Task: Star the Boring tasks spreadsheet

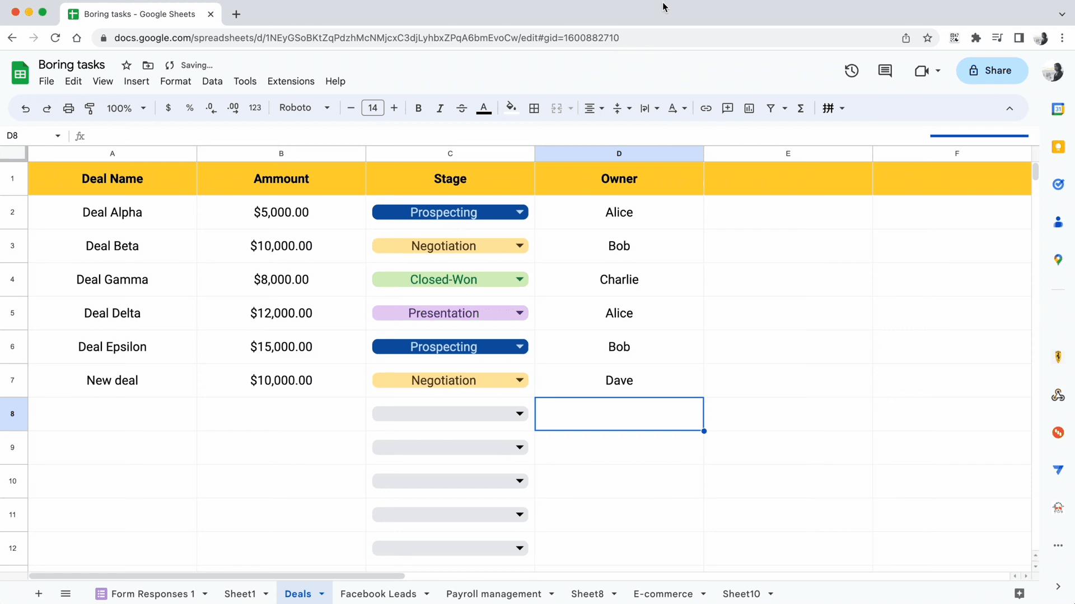Action: coord(126,65)
